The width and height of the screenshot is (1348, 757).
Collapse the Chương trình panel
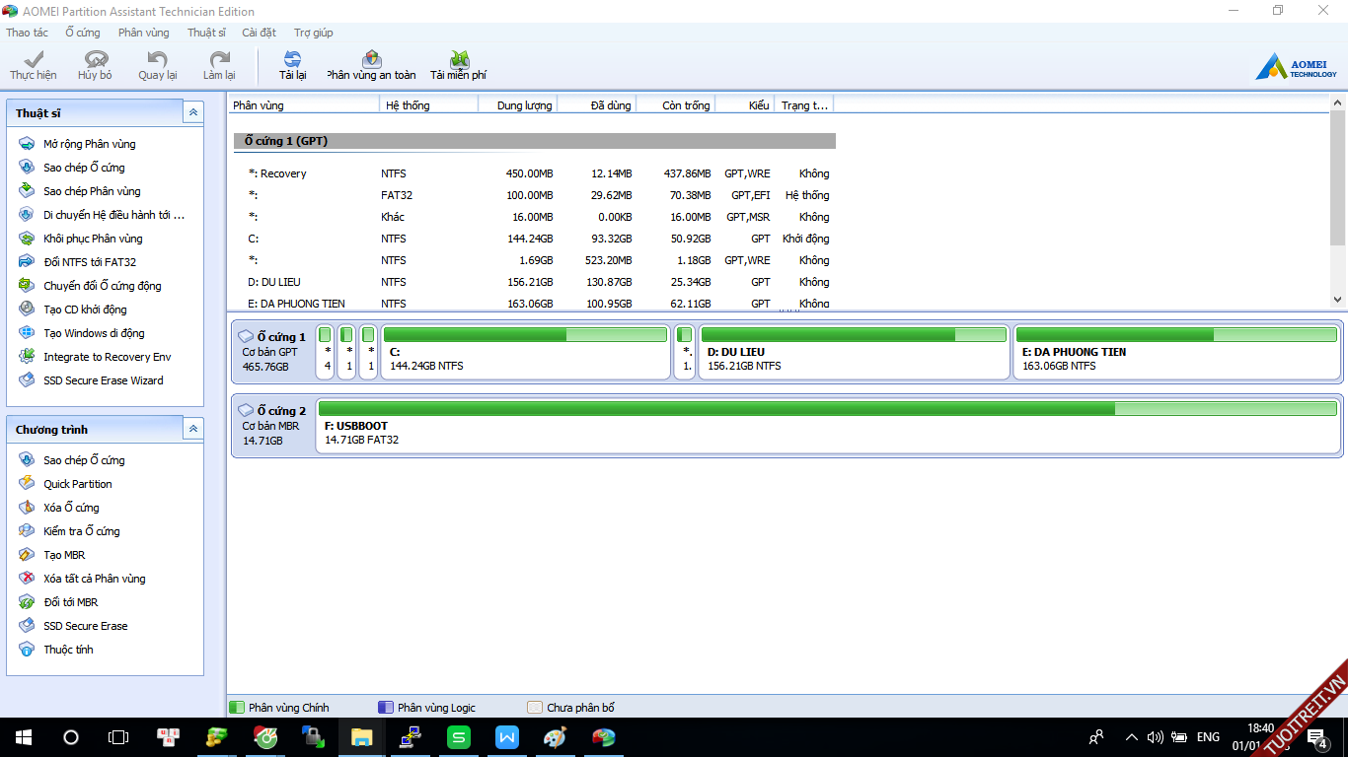193,429
